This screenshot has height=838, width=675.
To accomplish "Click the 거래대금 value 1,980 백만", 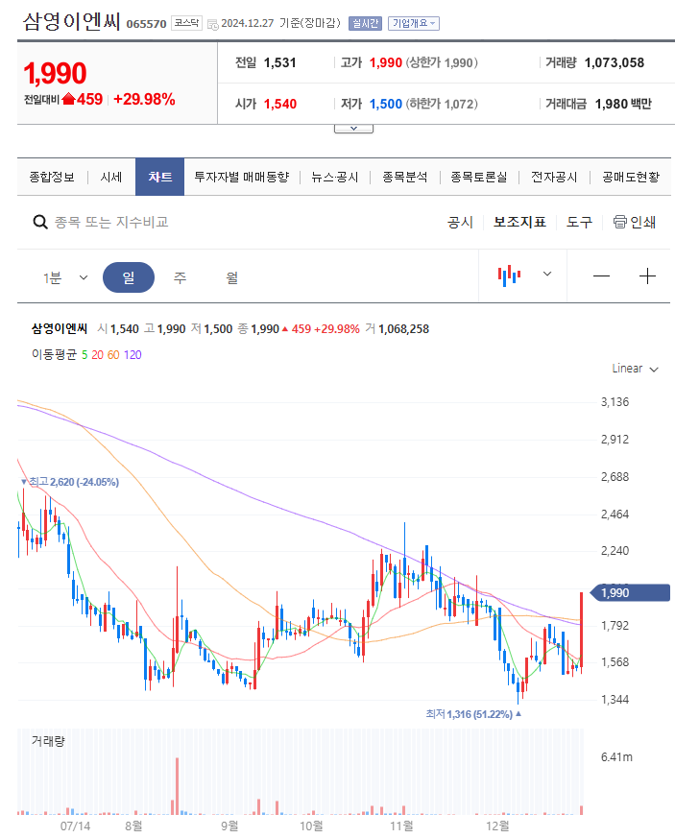I will pyautogui.click(x=623, y=104).
